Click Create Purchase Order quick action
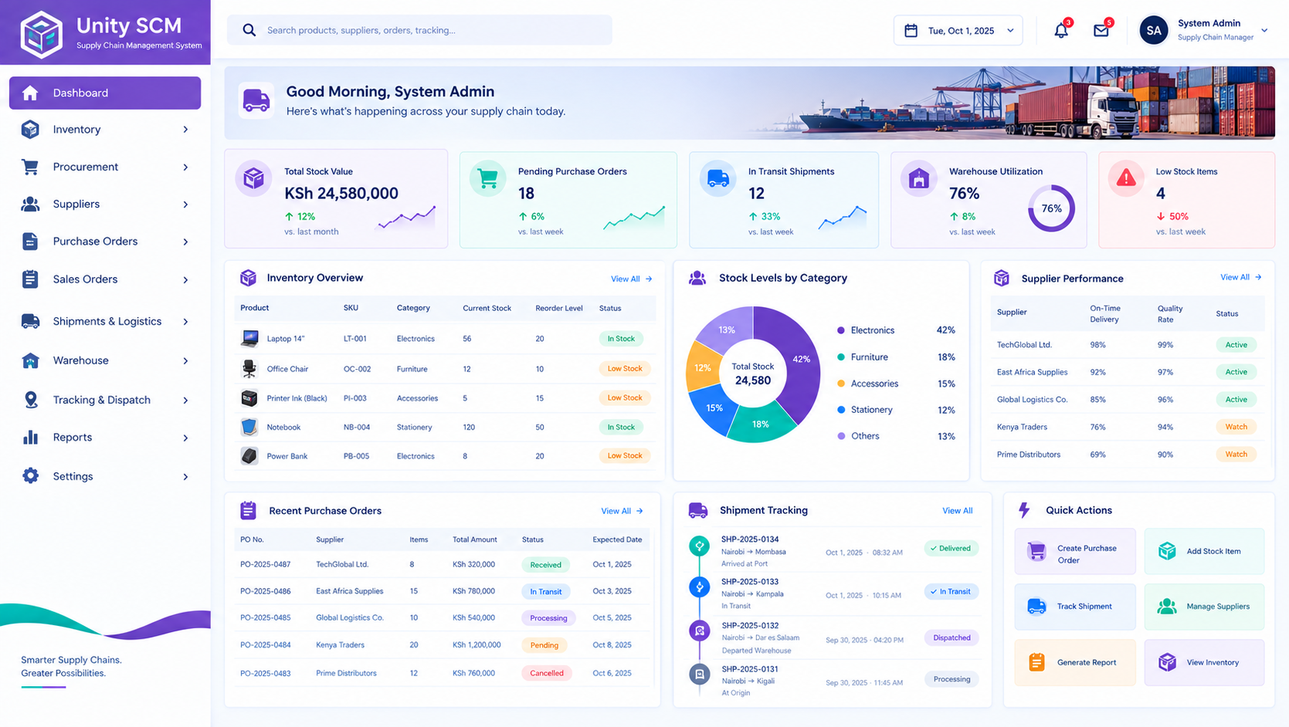The width and height of the screenshot is (1289, 727). click(1074, 551)
